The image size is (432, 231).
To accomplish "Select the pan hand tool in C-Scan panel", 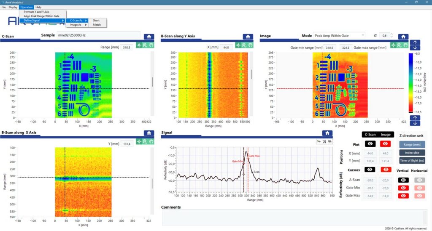I will (151, 45).
